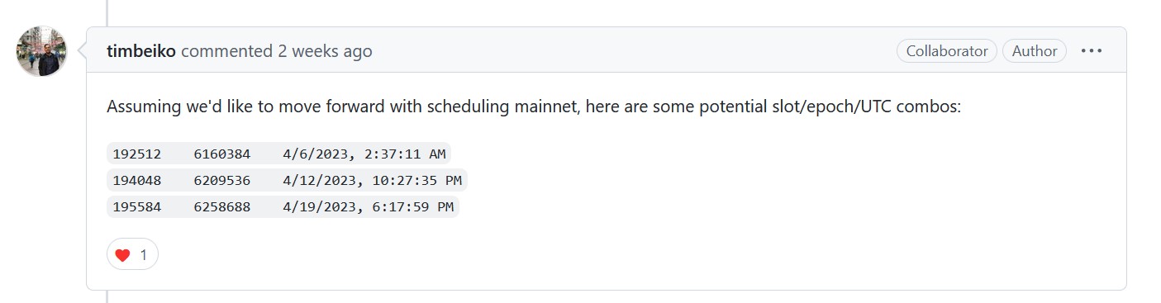This screenshot has width=1161, height=303.
Task: Click the Collaborator badge label
Action: 947,51
